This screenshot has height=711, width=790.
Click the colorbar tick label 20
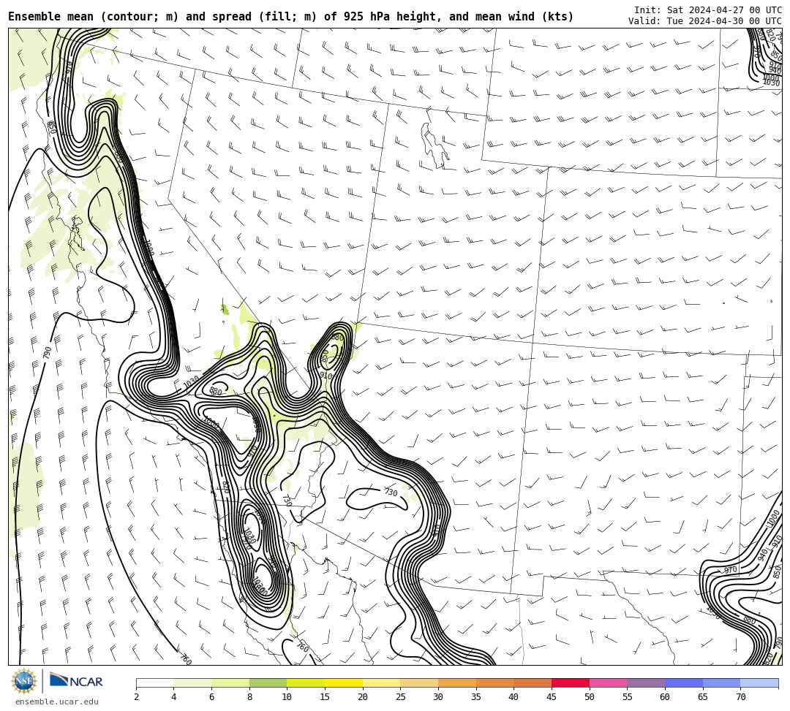coord(363,697)
